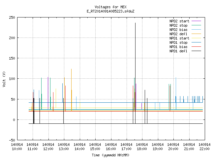Click the 'Volt (V)' y-axis label
This screenshot has width=211, height=158.
coord(4,79)
